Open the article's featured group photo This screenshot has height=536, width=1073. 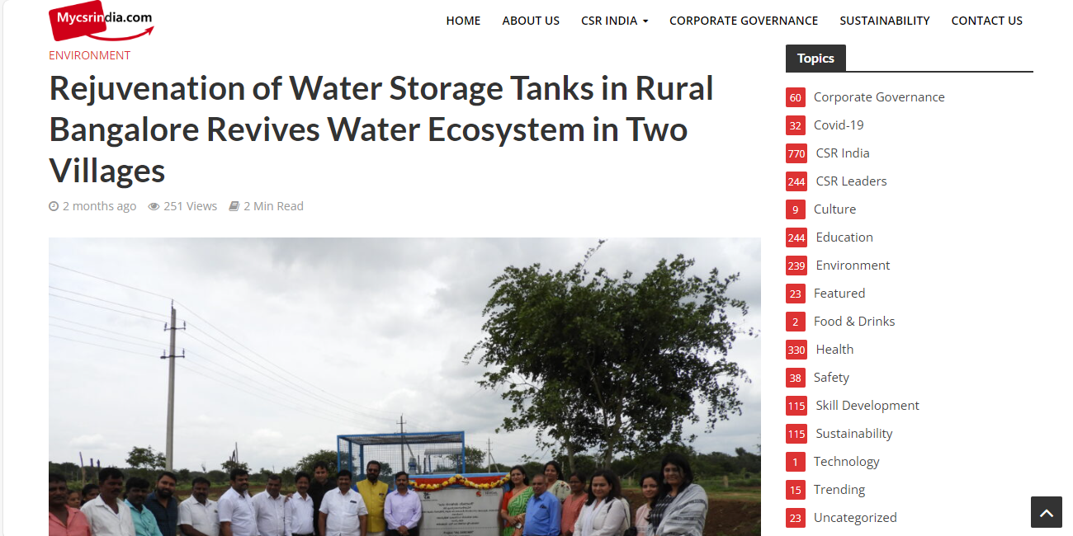point(404,387)
